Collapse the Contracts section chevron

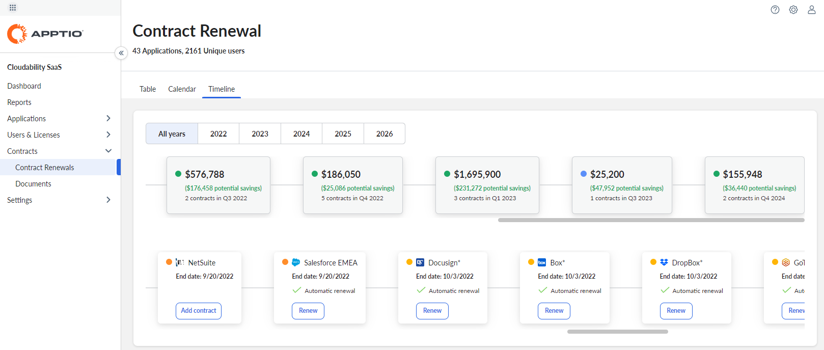[x=108, y=151]
